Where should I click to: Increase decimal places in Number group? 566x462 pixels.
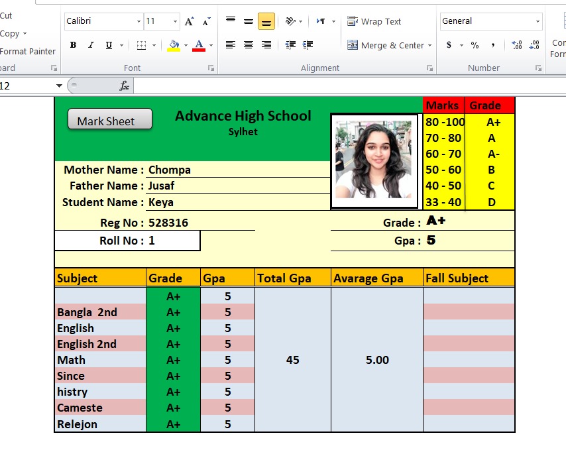pyautogui.click(x=517, y=45)
